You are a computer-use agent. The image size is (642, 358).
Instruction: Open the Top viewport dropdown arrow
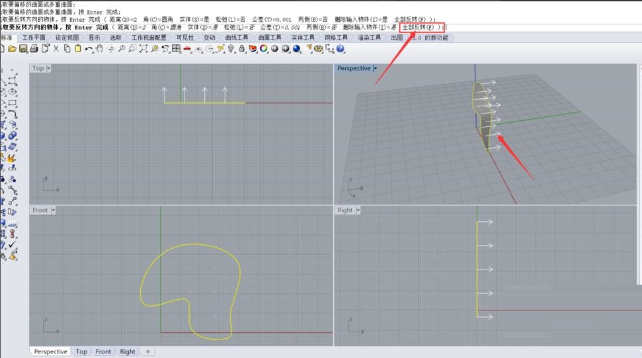[x=49, y=68]
